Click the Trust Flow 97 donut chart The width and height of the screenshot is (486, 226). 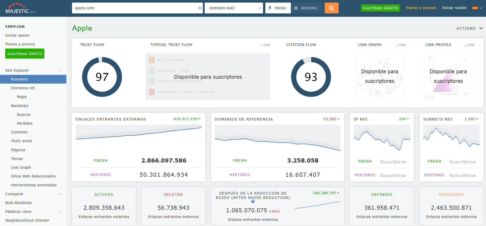[x=102, y=77]
